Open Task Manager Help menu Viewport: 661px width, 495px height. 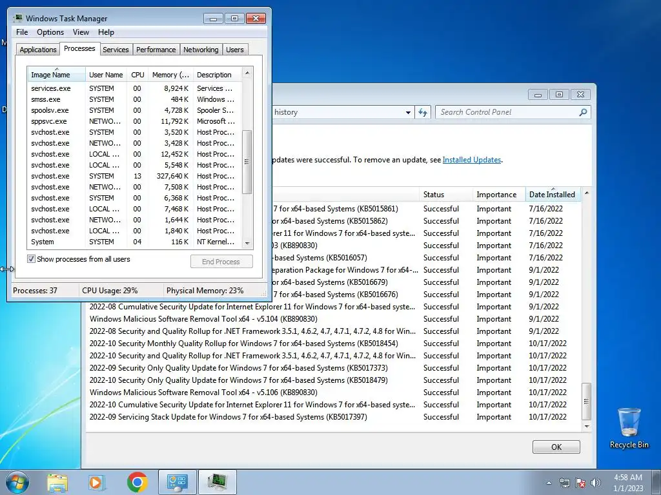[106, 32]
